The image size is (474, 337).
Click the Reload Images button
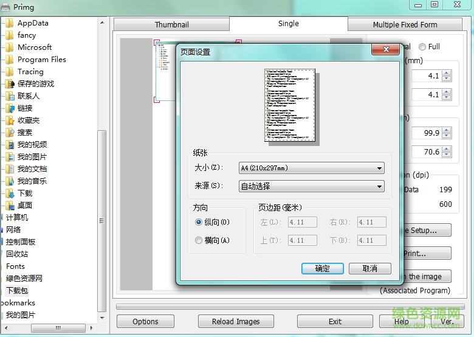tap(236, 321)
